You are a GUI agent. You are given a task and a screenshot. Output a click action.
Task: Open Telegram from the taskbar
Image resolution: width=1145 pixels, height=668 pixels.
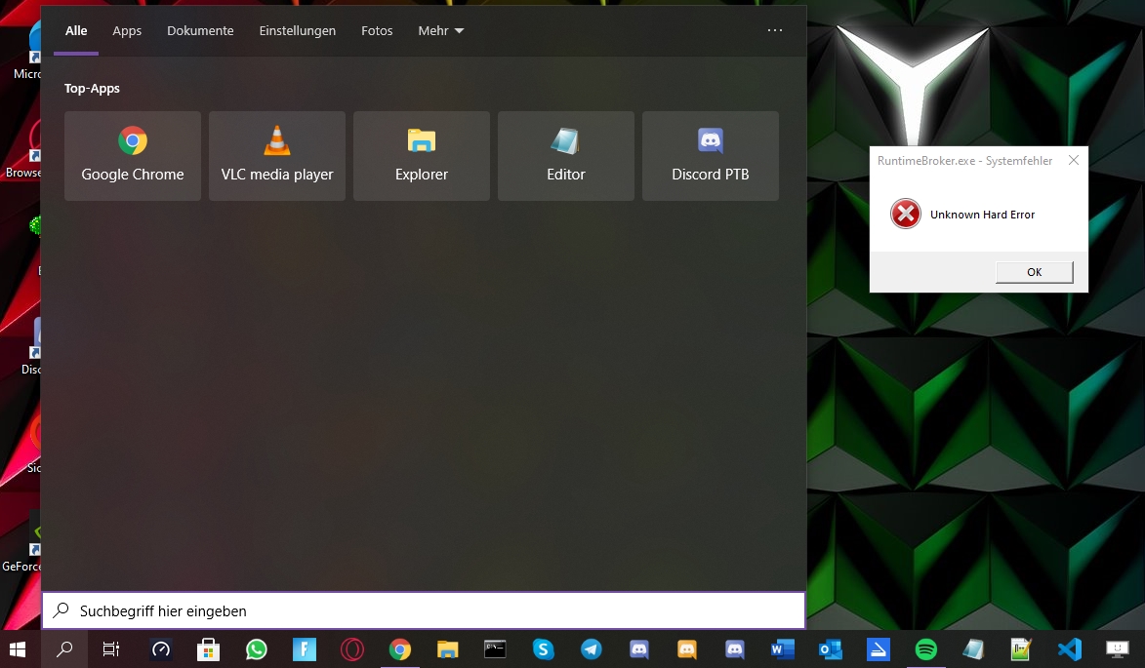click(592, 649)
